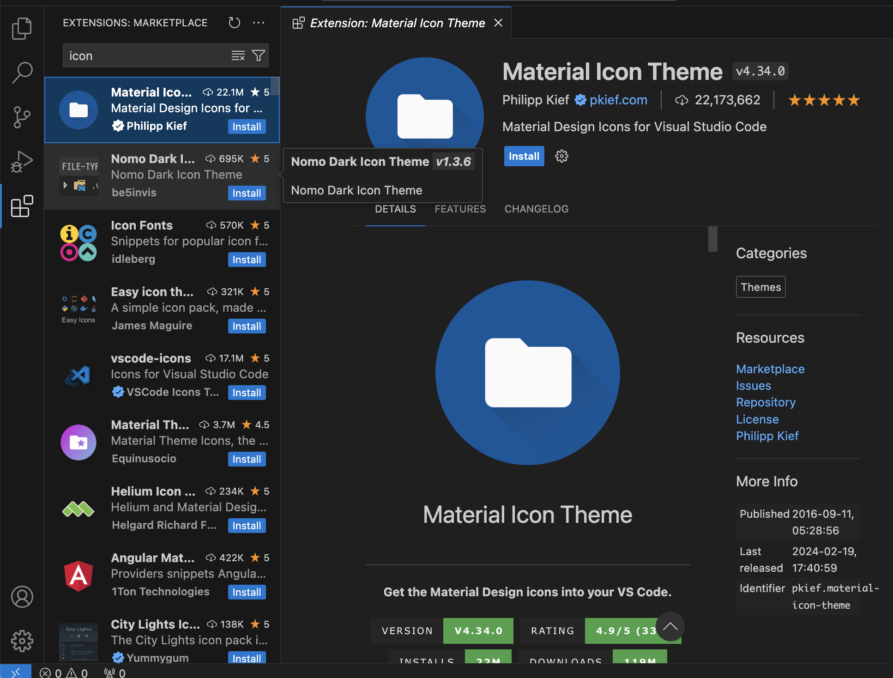Viewport: 893px width, 678px height.
Task: Click the details page scrollbar thumb
Action: click(713, 239)
